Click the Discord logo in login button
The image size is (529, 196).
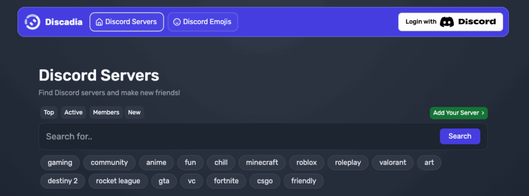[x=447, y=22]
